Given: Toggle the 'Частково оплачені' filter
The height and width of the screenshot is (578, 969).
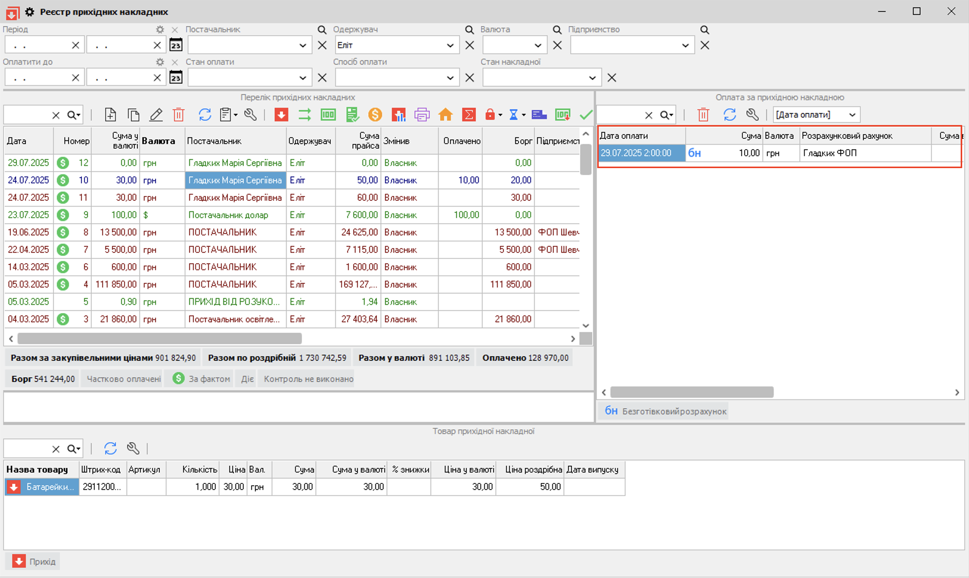Looking at the screenshot, I should pos(123,379).
